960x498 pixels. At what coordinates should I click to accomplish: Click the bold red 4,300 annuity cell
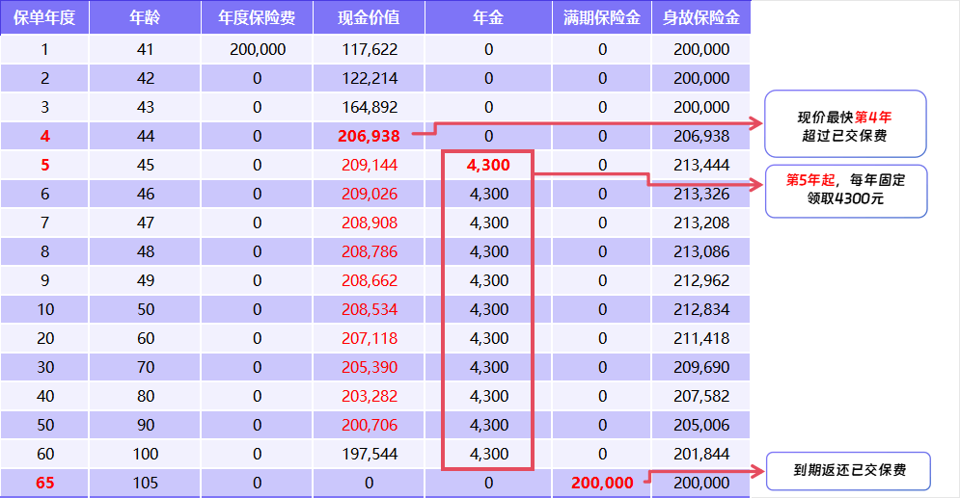(x=488, y=165)
